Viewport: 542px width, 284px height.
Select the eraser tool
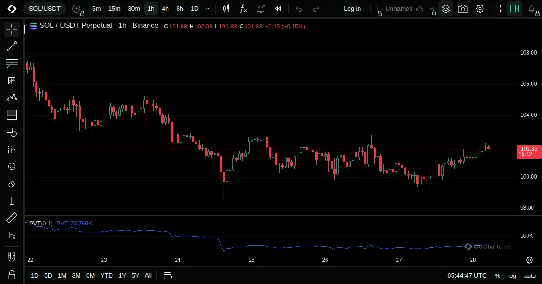pyautogui.click(x=12, y=183)
